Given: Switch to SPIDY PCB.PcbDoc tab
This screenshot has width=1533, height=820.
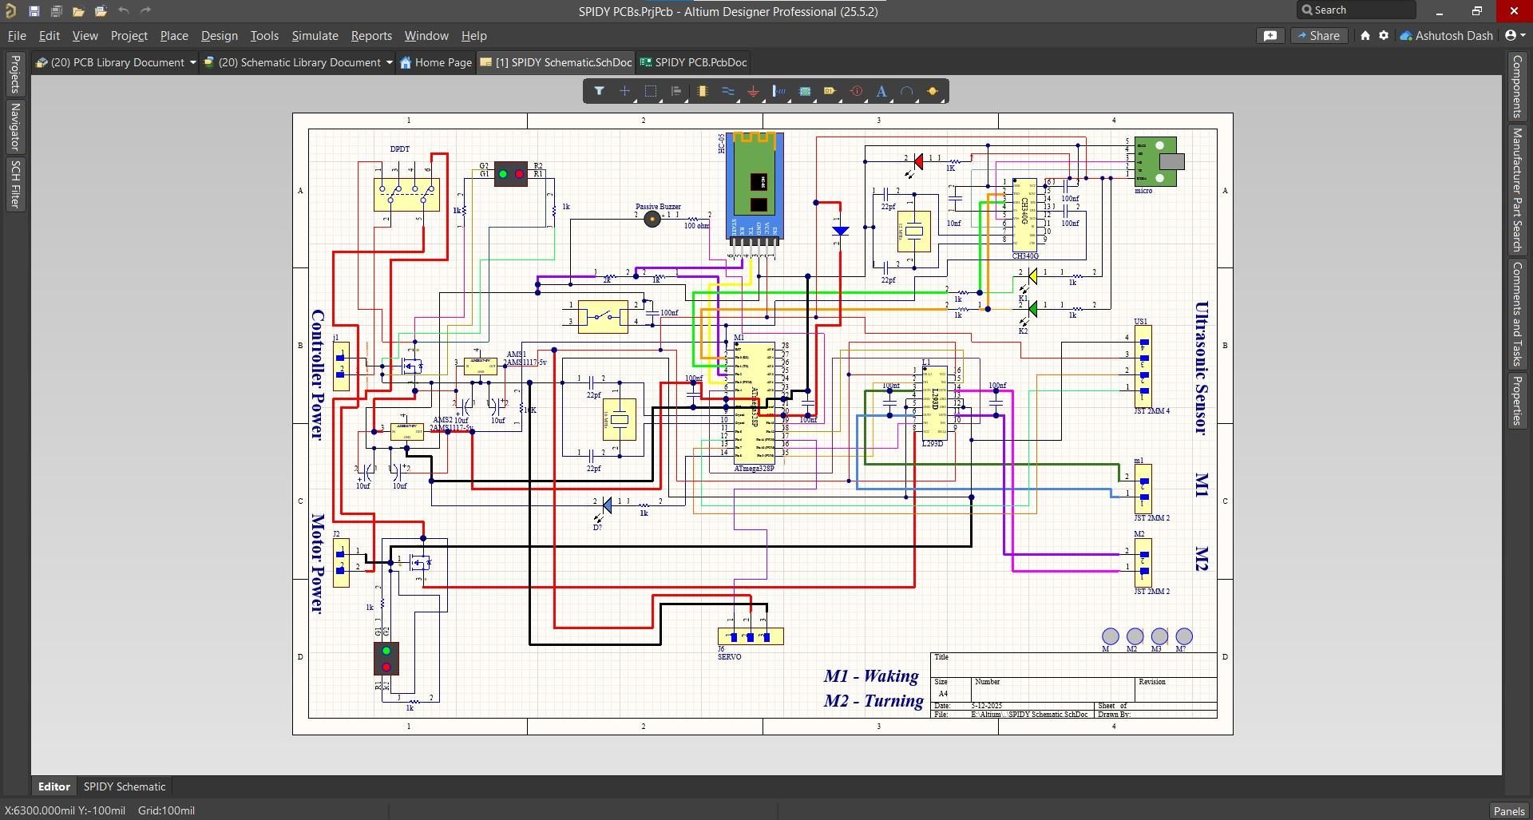Looking at the screenshot, I should tap(694, 62).
